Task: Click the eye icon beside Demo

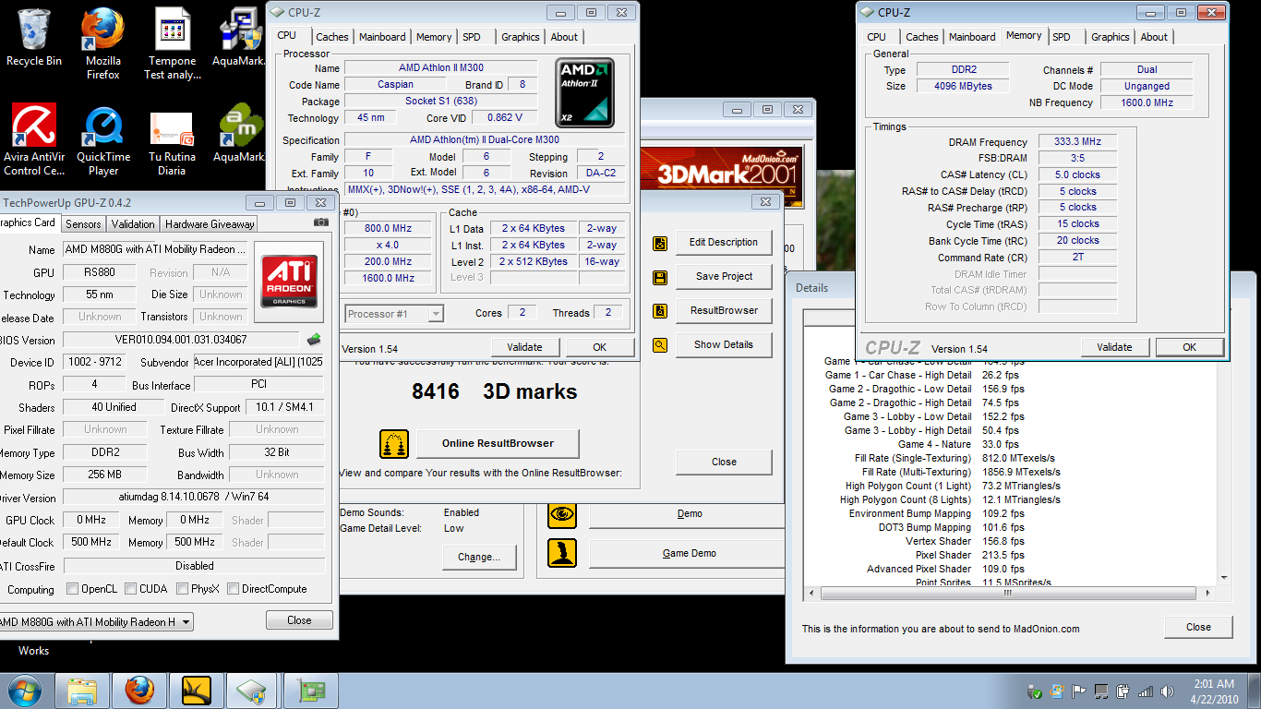Action: (562, 514)
